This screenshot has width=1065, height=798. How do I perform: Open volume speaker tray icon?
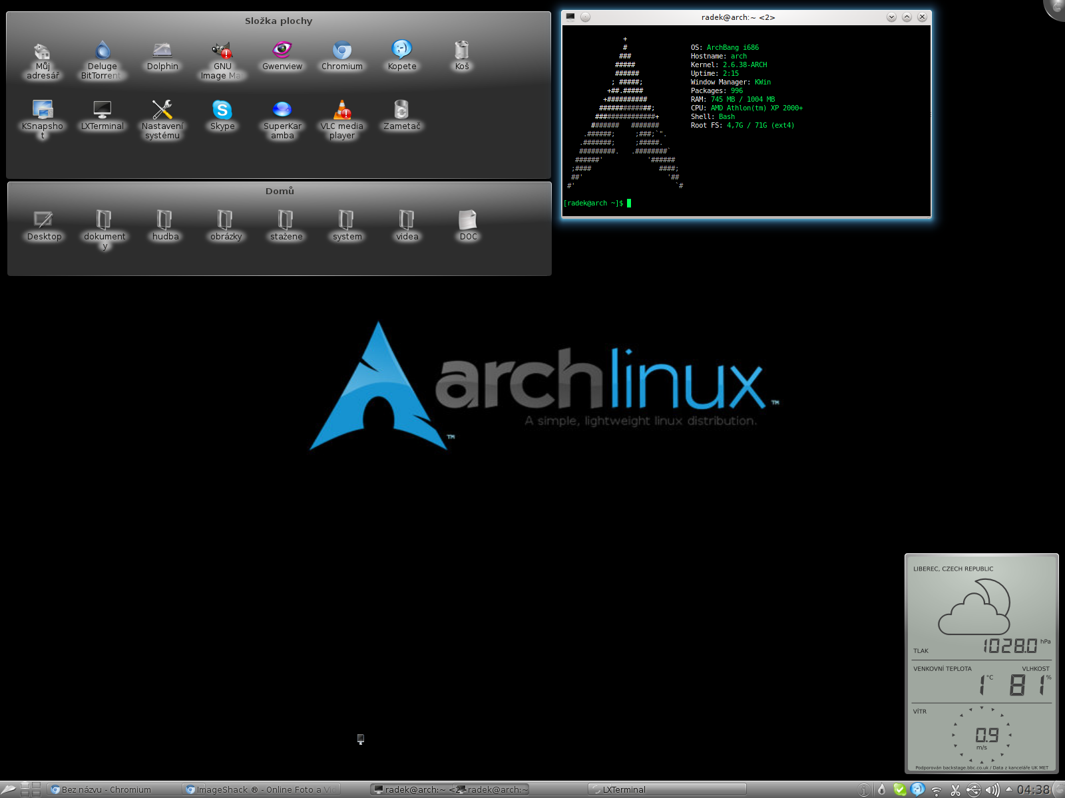(x=992, y=789)
